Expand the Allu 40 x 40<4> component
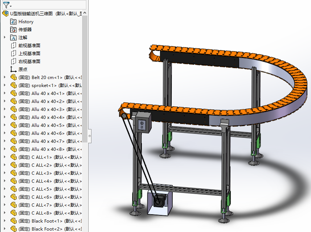The height and width of the screenshot is (232, 311). [5, 117]
